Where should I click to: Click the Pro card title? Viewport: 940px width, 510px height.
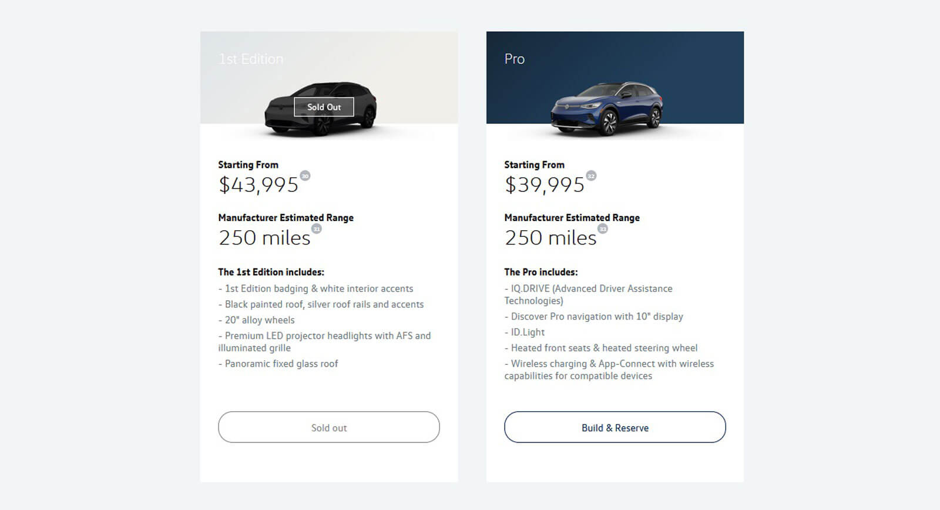514,59
